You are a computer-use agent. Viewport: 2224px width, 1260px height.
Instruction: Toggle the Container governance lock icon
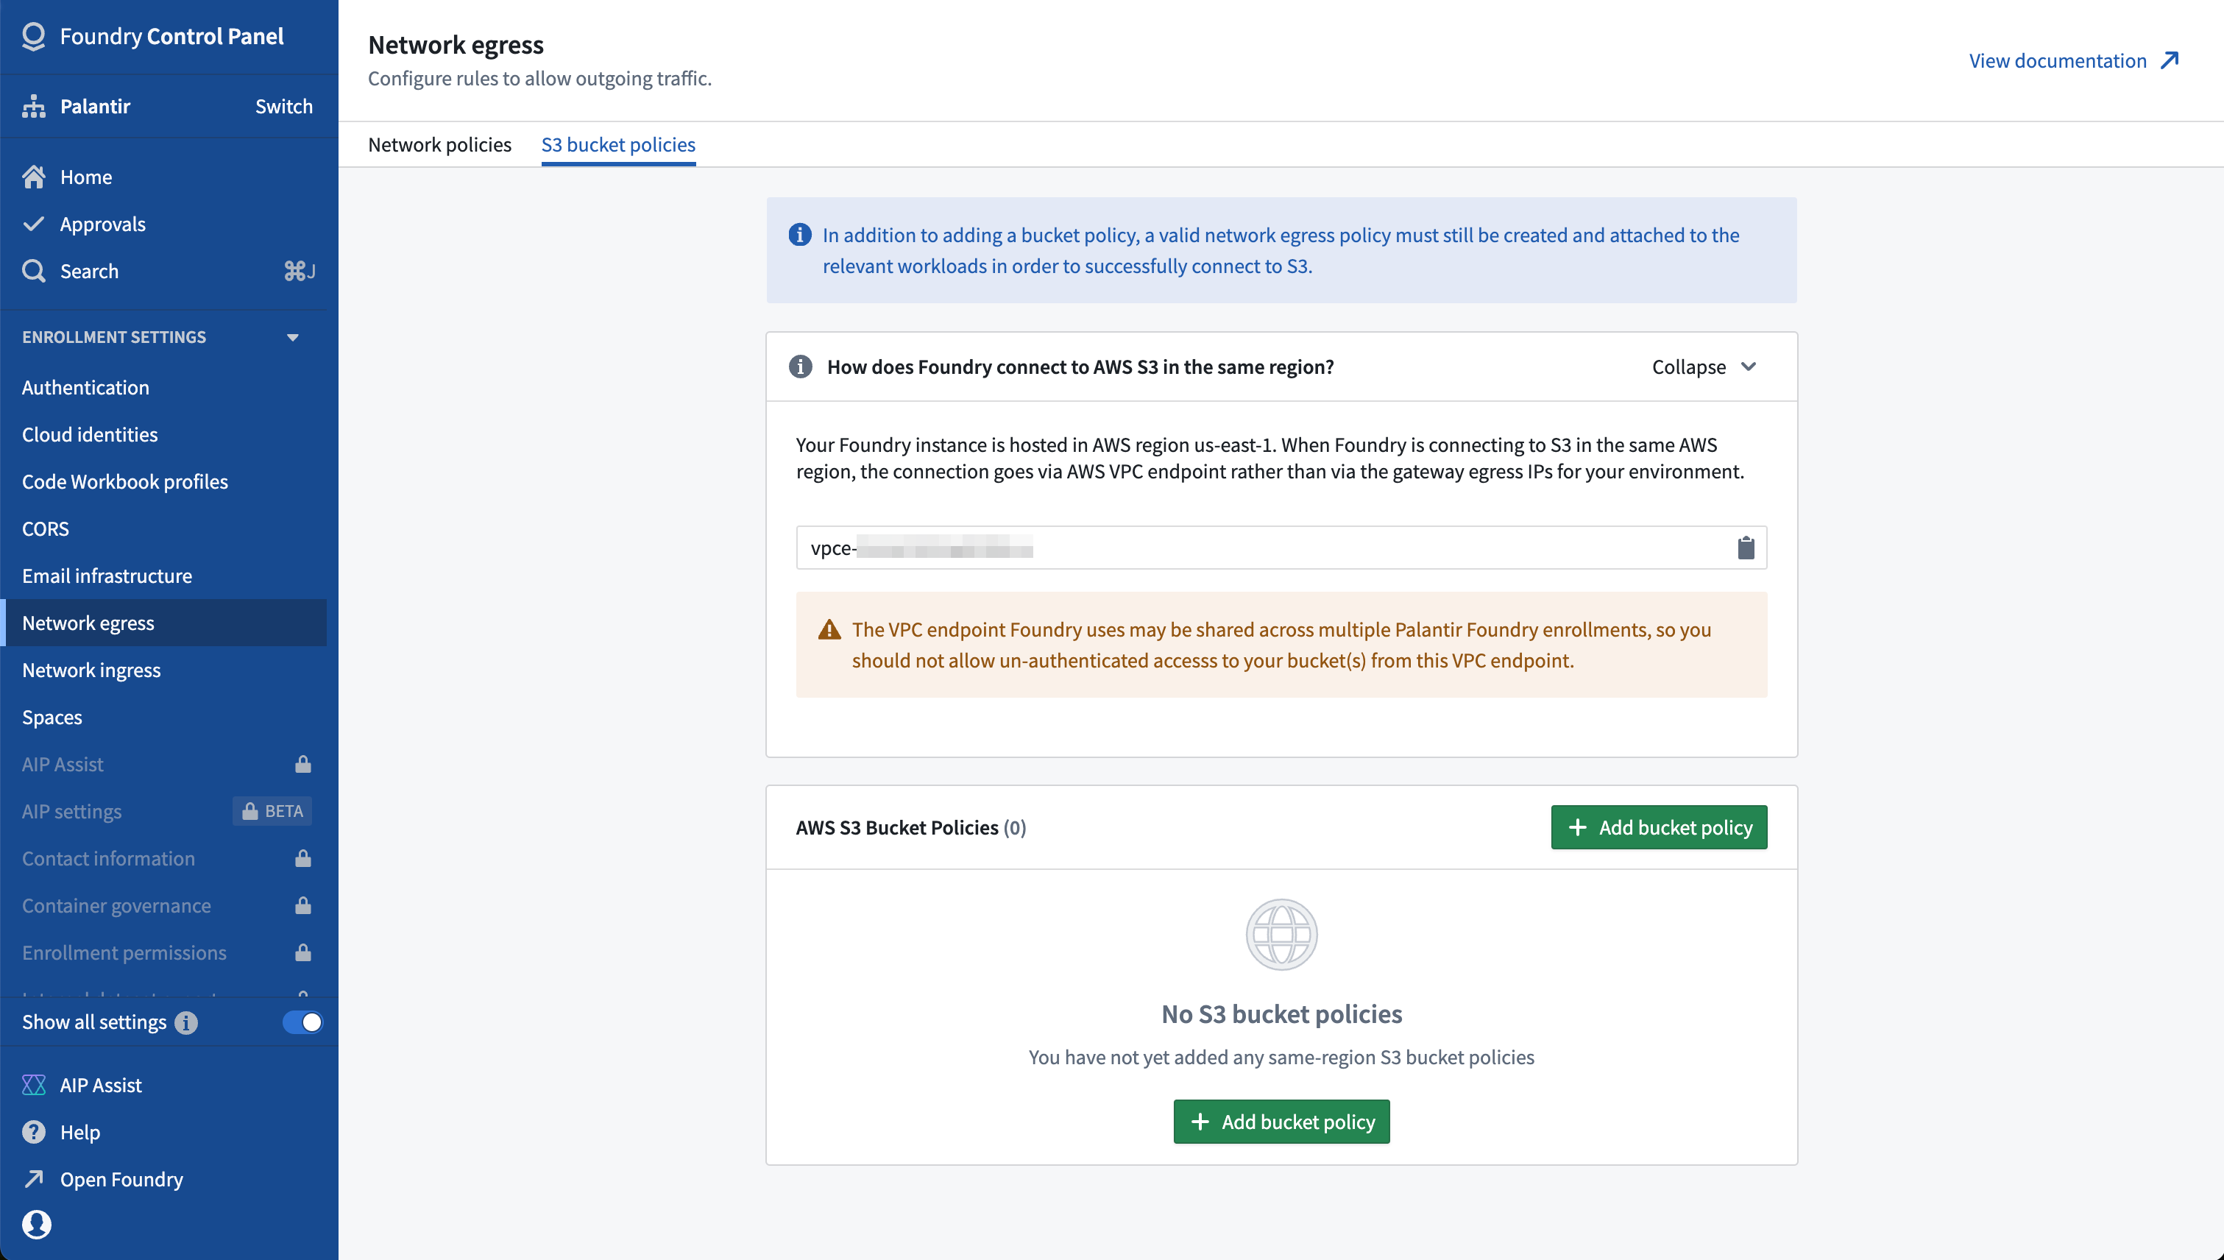tap(302, 904)
